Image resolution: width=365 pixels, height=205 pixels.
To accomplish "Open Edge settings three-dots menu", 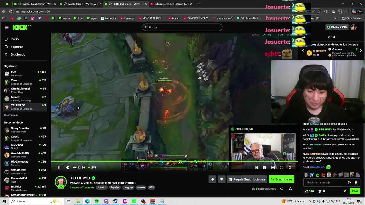I will point(347,11).
